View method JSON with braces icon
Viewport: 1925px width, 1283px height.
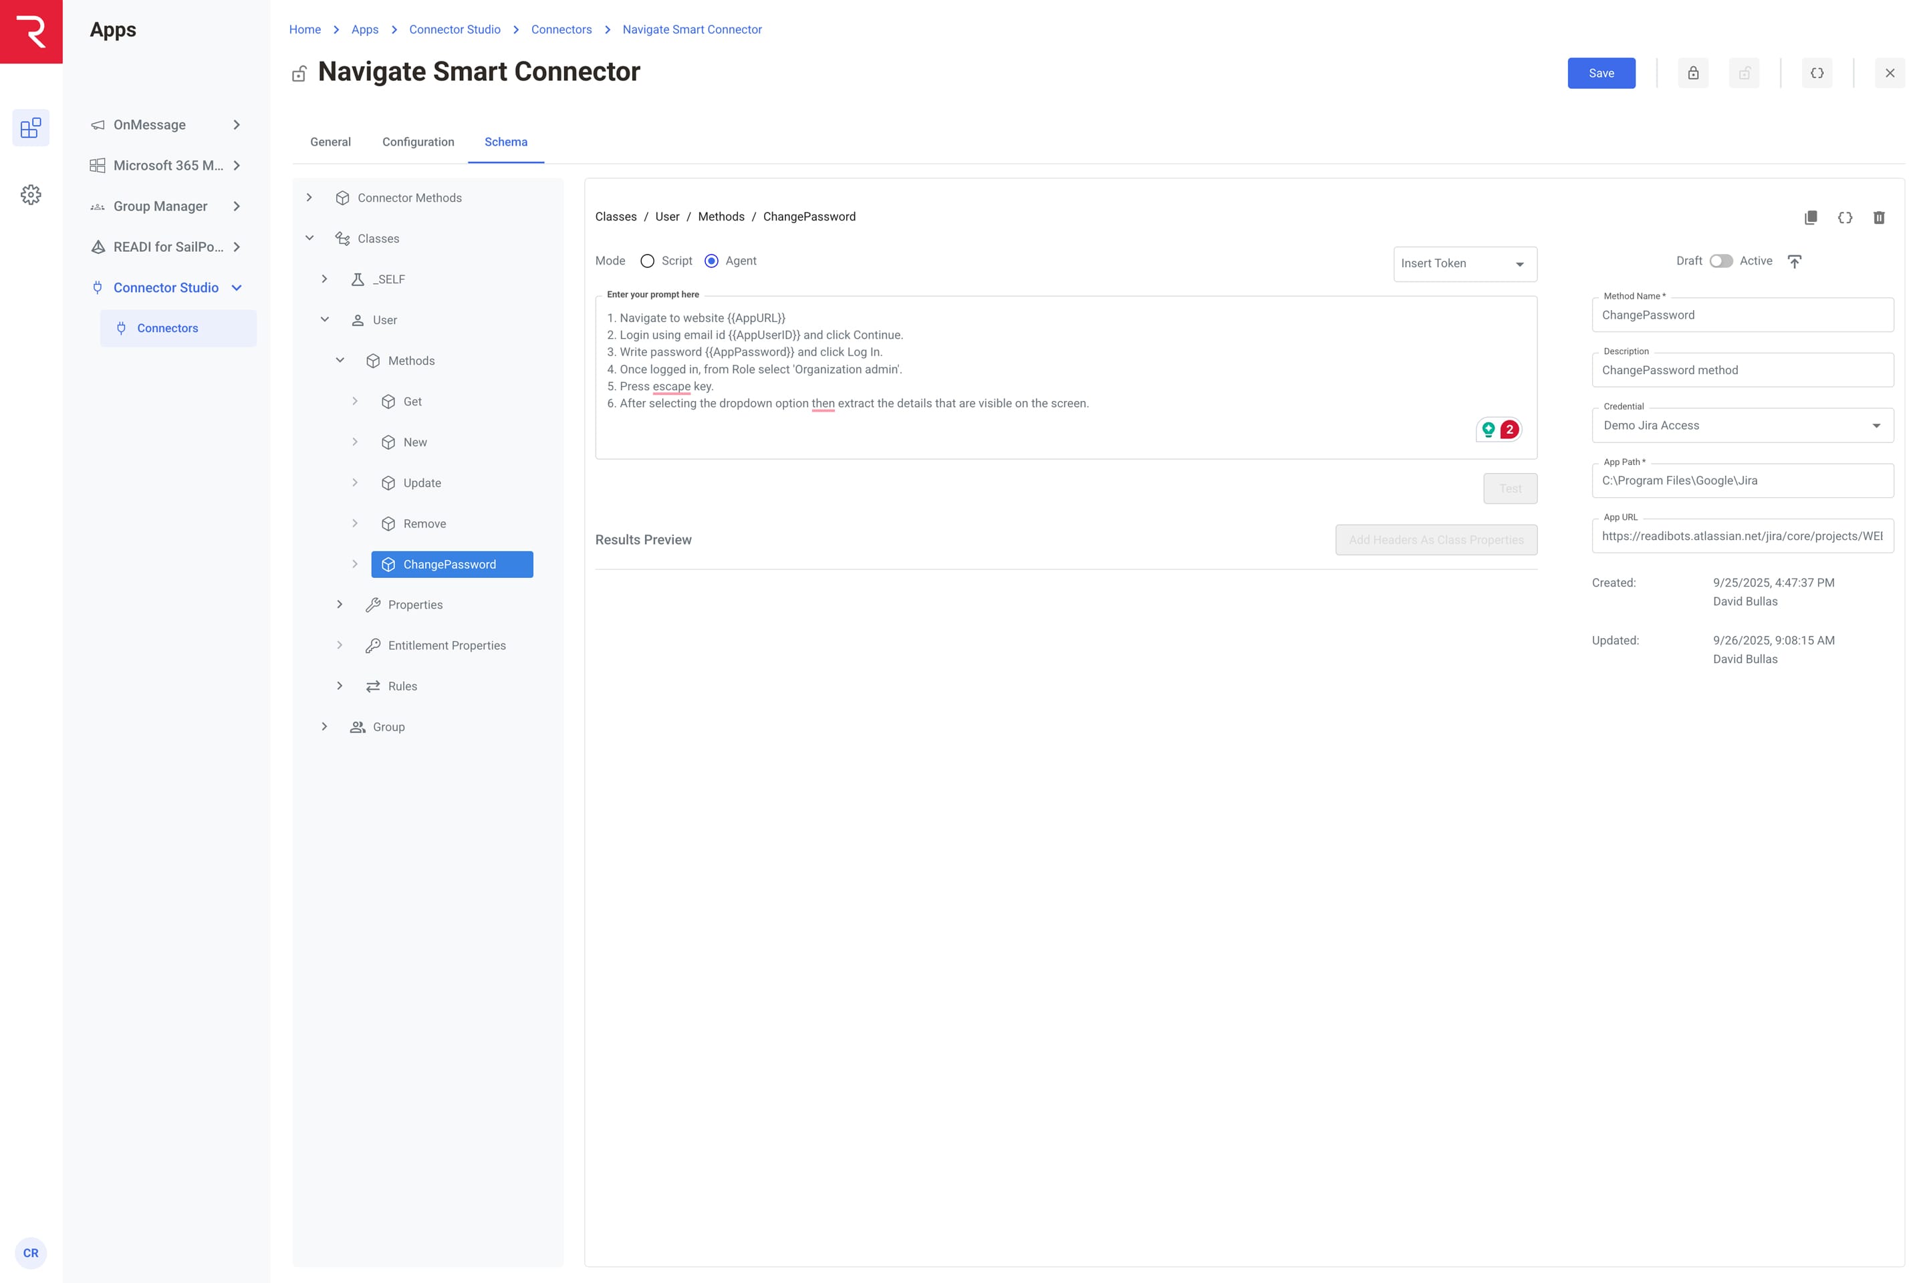pos(1845,217)
